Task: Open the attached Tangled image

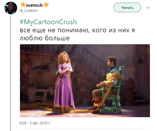Action: (x=85, y=81)
